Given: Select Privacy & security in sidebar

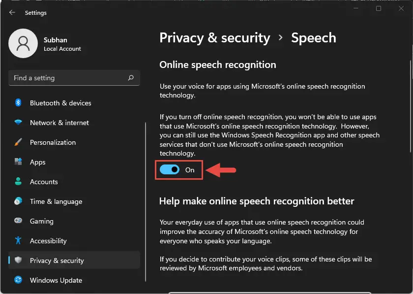Looking at the screenshot, I should point(74,260).
